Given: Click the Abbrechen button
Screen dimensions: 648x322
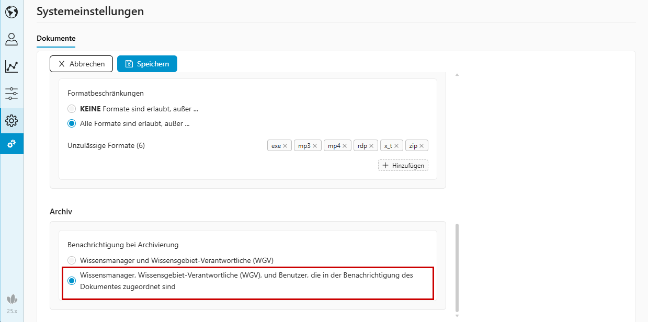Looking at the screenshot, I should [x=81, y=64].
